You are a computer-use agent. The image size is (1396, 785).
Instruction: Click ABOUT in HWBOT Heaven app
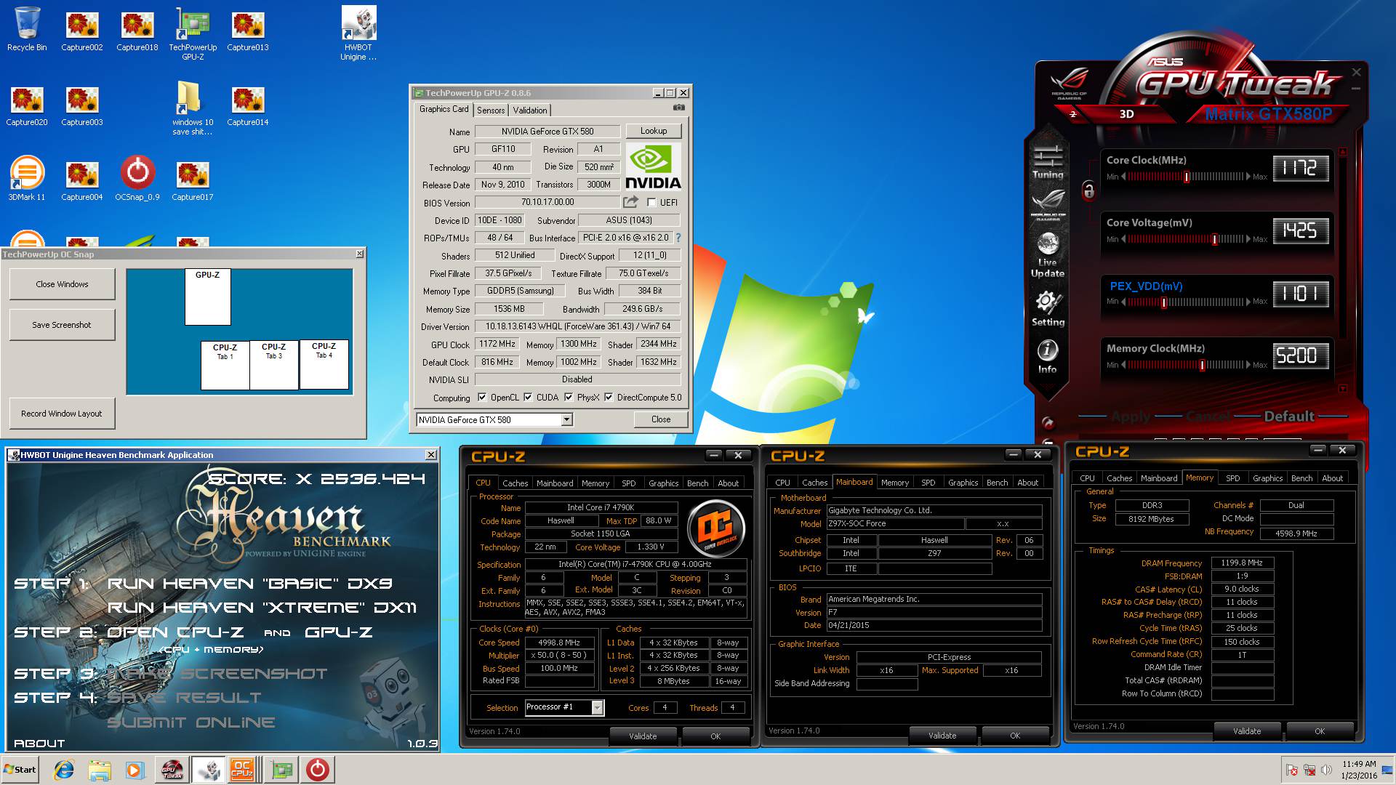(x=39, y=743)
